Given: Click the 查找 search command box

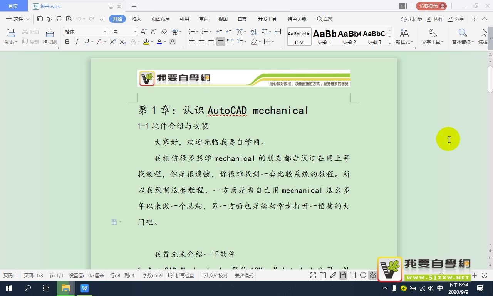Looking at the screenshot, I should pyautogui.click(x=324, y=19).
